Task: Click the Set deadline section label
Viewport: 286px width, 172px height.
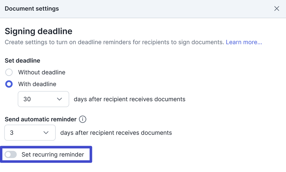Action: coord(22,60)
